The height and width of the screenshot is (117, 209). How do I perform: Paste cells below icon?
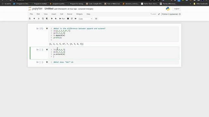47,19
